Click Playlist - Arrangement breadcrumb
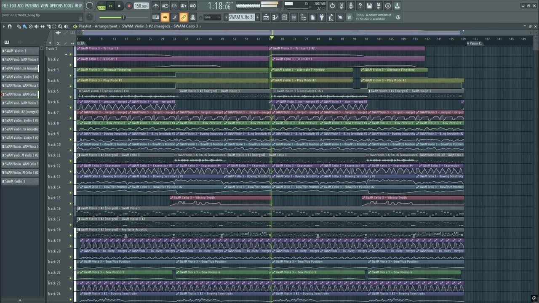This screenshot has width=539, height=303. (x=98, y=27)
